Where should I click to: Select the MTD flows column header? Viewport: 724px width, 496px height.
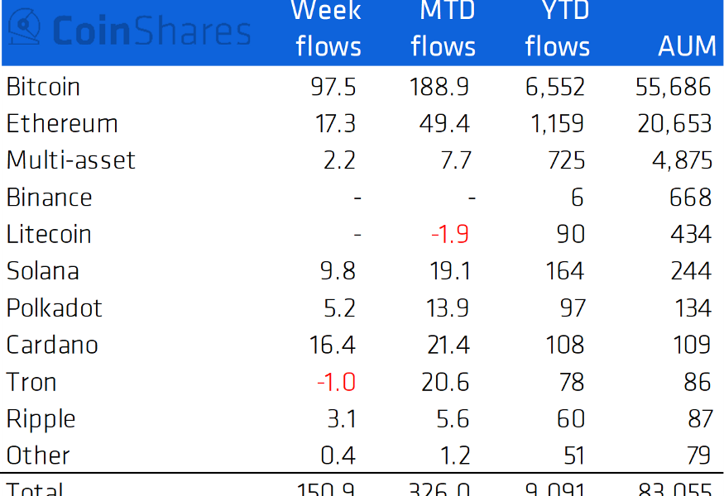(x=444, y=28)
